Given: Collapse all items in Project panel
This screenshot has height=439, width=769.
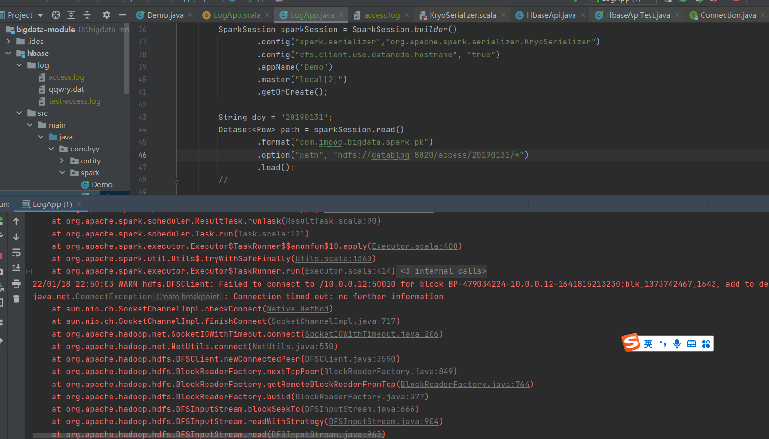Looking at the screenshot, I should (x=87, y=15).
